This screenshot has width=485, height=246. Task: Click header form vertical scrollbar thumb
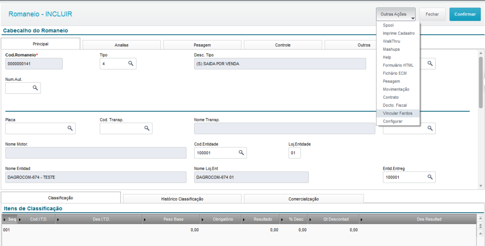481,82
